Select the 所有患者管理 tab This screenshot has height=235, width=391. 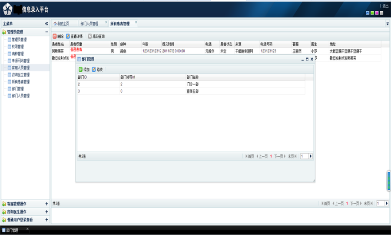[120, 24]
